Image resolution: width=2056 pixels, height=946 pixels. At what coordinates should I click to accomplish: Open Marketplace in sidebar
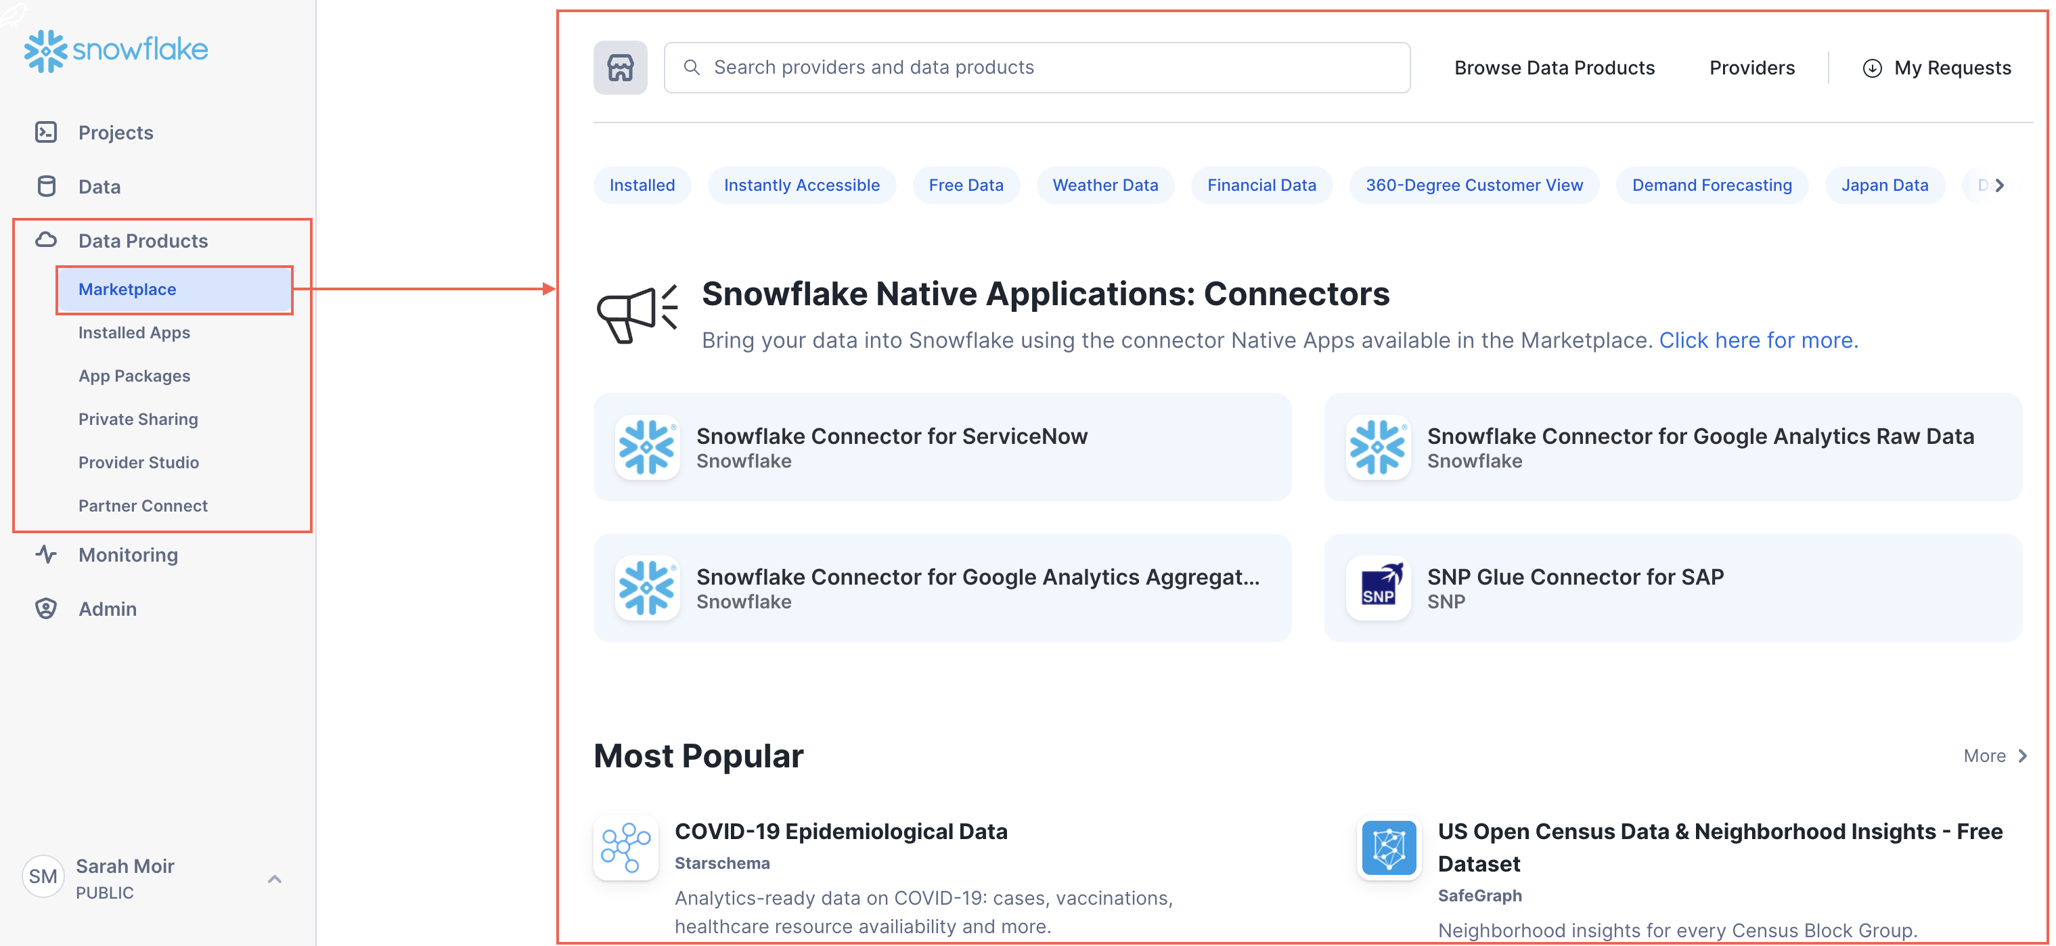[x=174, y=289]
